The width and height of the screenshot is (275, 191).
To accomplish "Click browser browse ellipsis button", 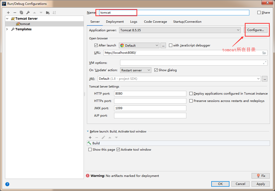I will 163,45.
